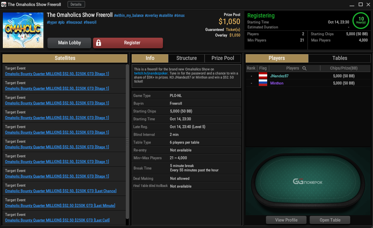Click the View Profile button
373x228 pixels.
[286, 220]
